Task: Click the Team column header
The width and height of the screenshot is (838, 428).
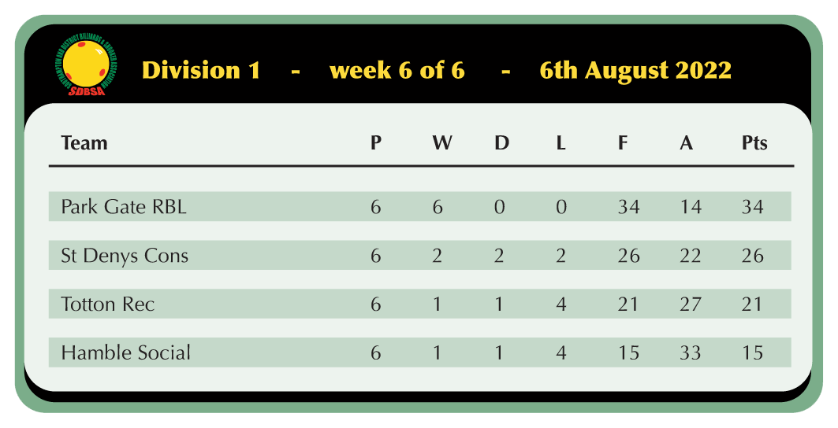Action: coord(84,143)
